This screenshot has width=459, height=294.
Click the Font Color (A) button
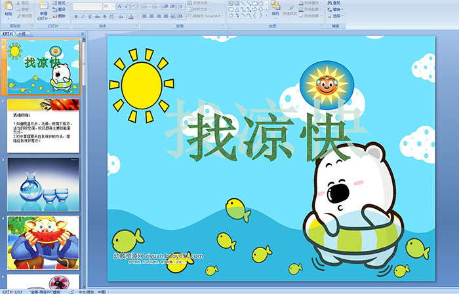click(131, 16)
